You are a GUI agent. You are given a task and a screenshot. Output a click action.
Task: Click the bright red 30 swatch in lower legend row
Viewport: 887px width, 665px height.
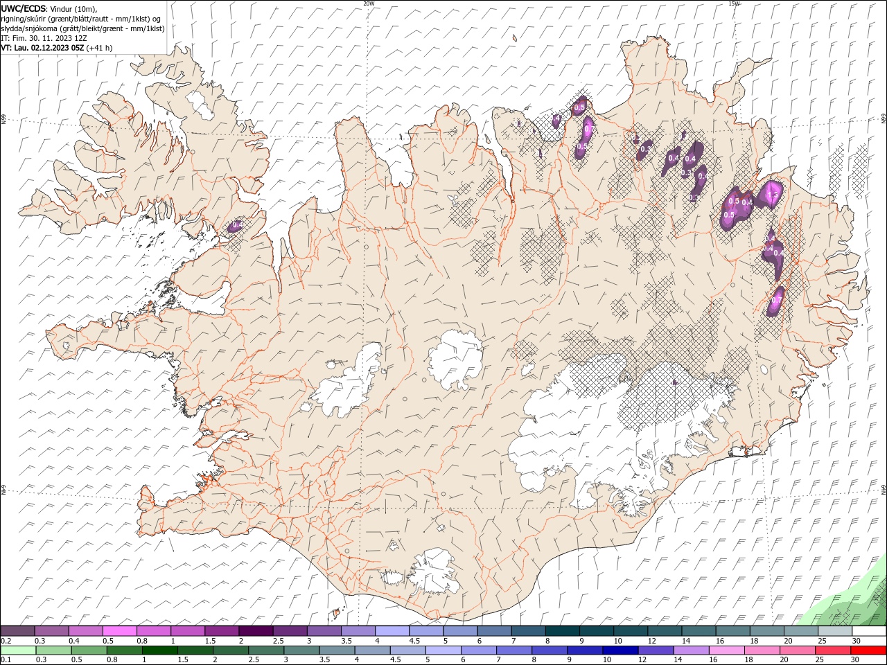coord(868,650)
